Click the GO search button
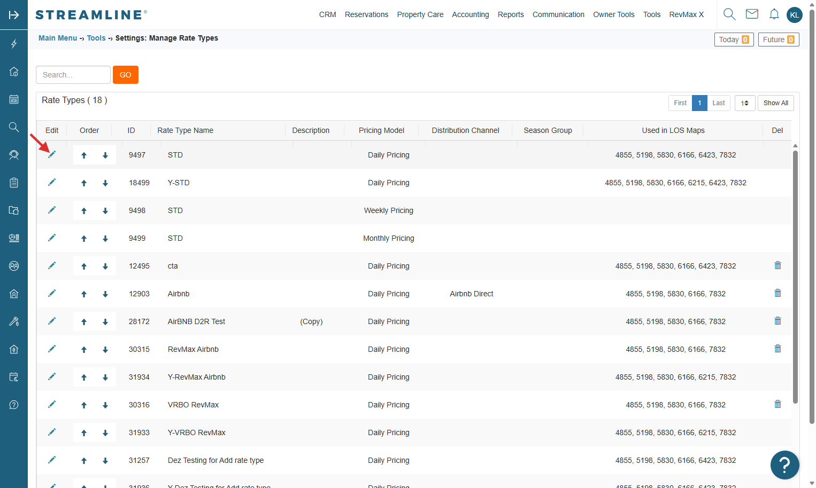 [x=126, y=75]
